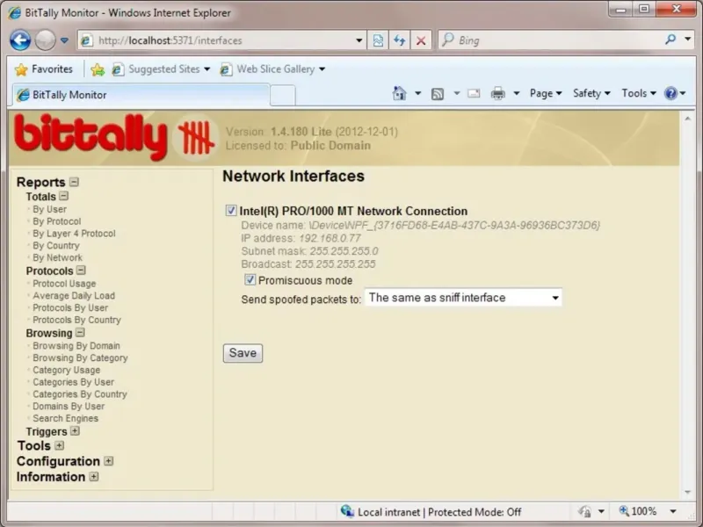Open Protocols By Country report
This screenshot has width=703, height=527.
pos(76,320)
